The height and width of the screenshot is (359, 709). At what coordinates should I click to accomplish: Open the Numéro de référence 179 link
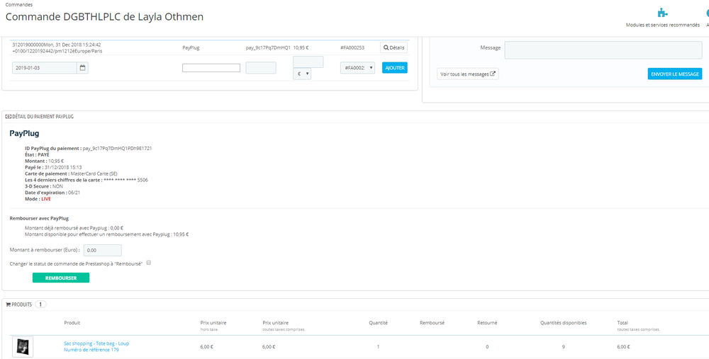point(91,350)
